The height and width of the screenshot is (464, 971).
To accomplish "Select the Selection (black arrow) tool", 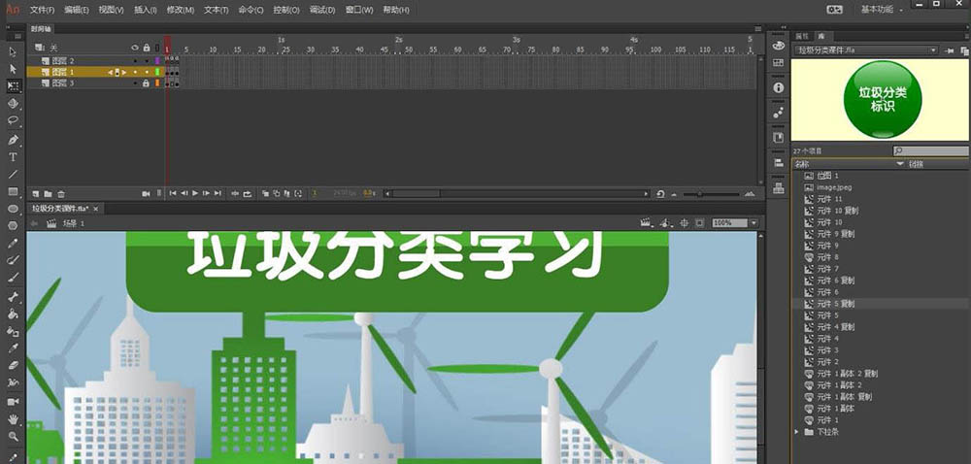I will click(x=13, y=52).
